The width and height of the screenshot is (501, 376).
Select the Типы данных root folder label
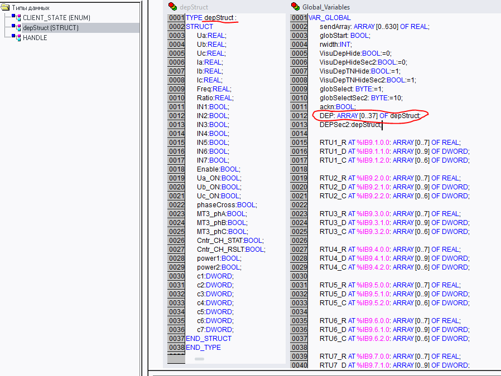point(30,8)
